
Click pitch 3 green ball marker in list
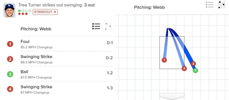click(x=10, y=74)
